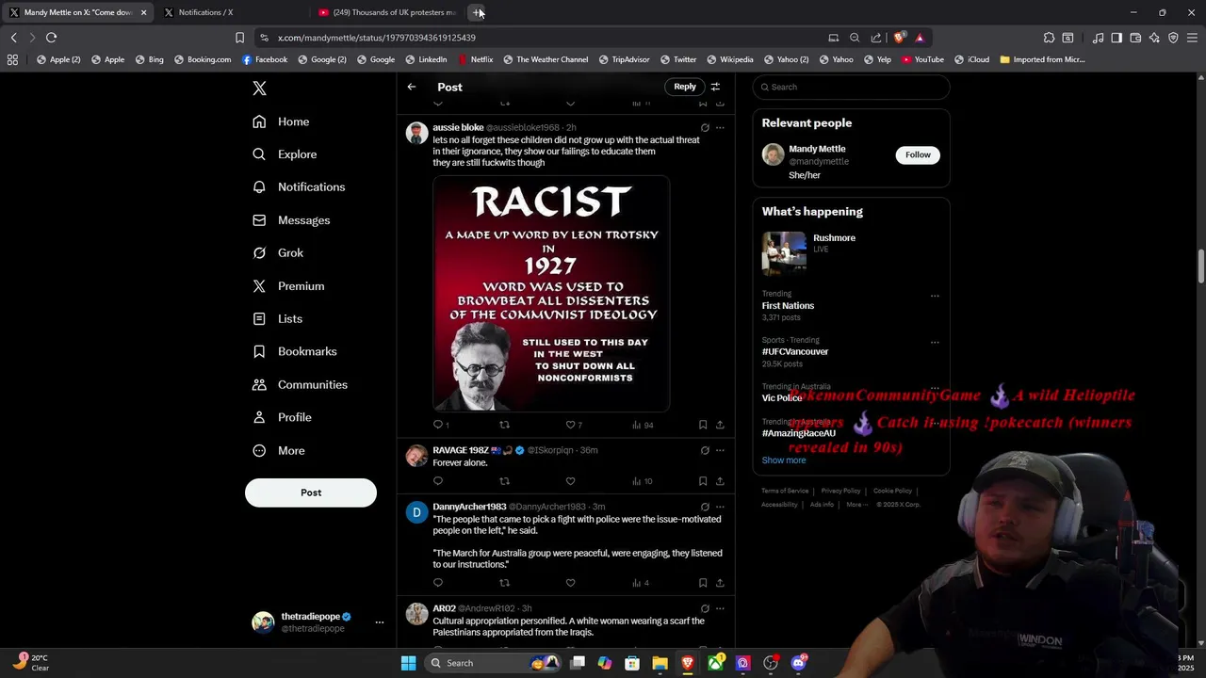Repost RAVAGE 1982's comment
This screenshot has height=678, width=1206.
(x=504, y=481)
